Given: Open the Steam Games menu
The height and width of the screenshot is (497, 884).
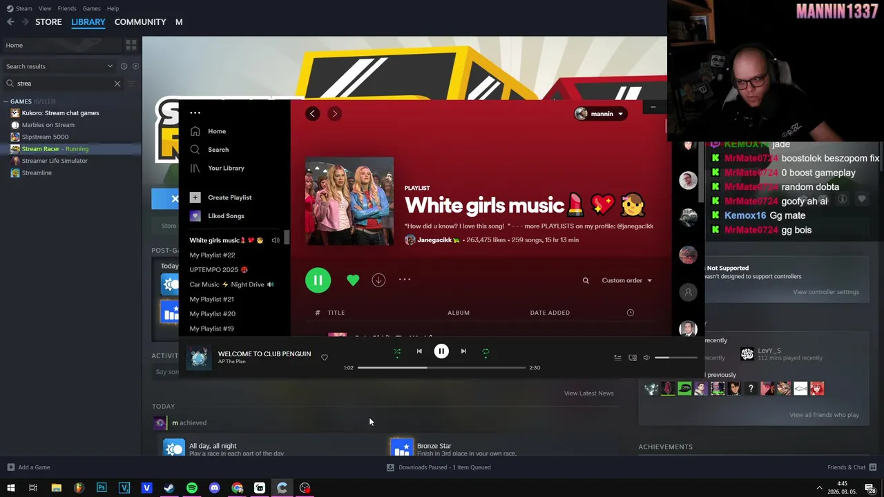Looking at the screenshot, I should coord(91,8).
